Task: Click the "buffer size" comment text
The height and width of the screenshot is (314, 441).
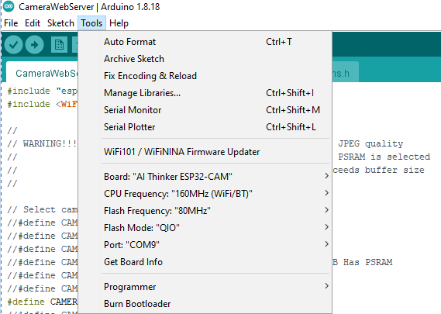Action: tap(394, 170)
